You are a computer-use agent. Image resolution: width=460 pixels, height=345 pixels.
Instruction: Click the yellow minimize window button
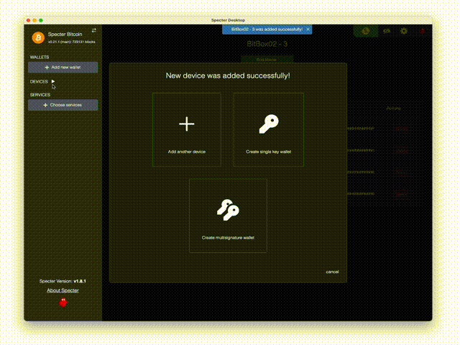click(x=34, y=20)
